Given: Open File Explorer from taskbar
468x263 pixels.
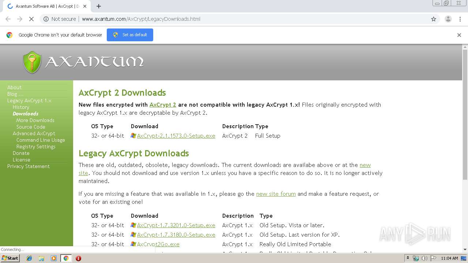Looking at the screenshot, I should [x=41, y=258].
